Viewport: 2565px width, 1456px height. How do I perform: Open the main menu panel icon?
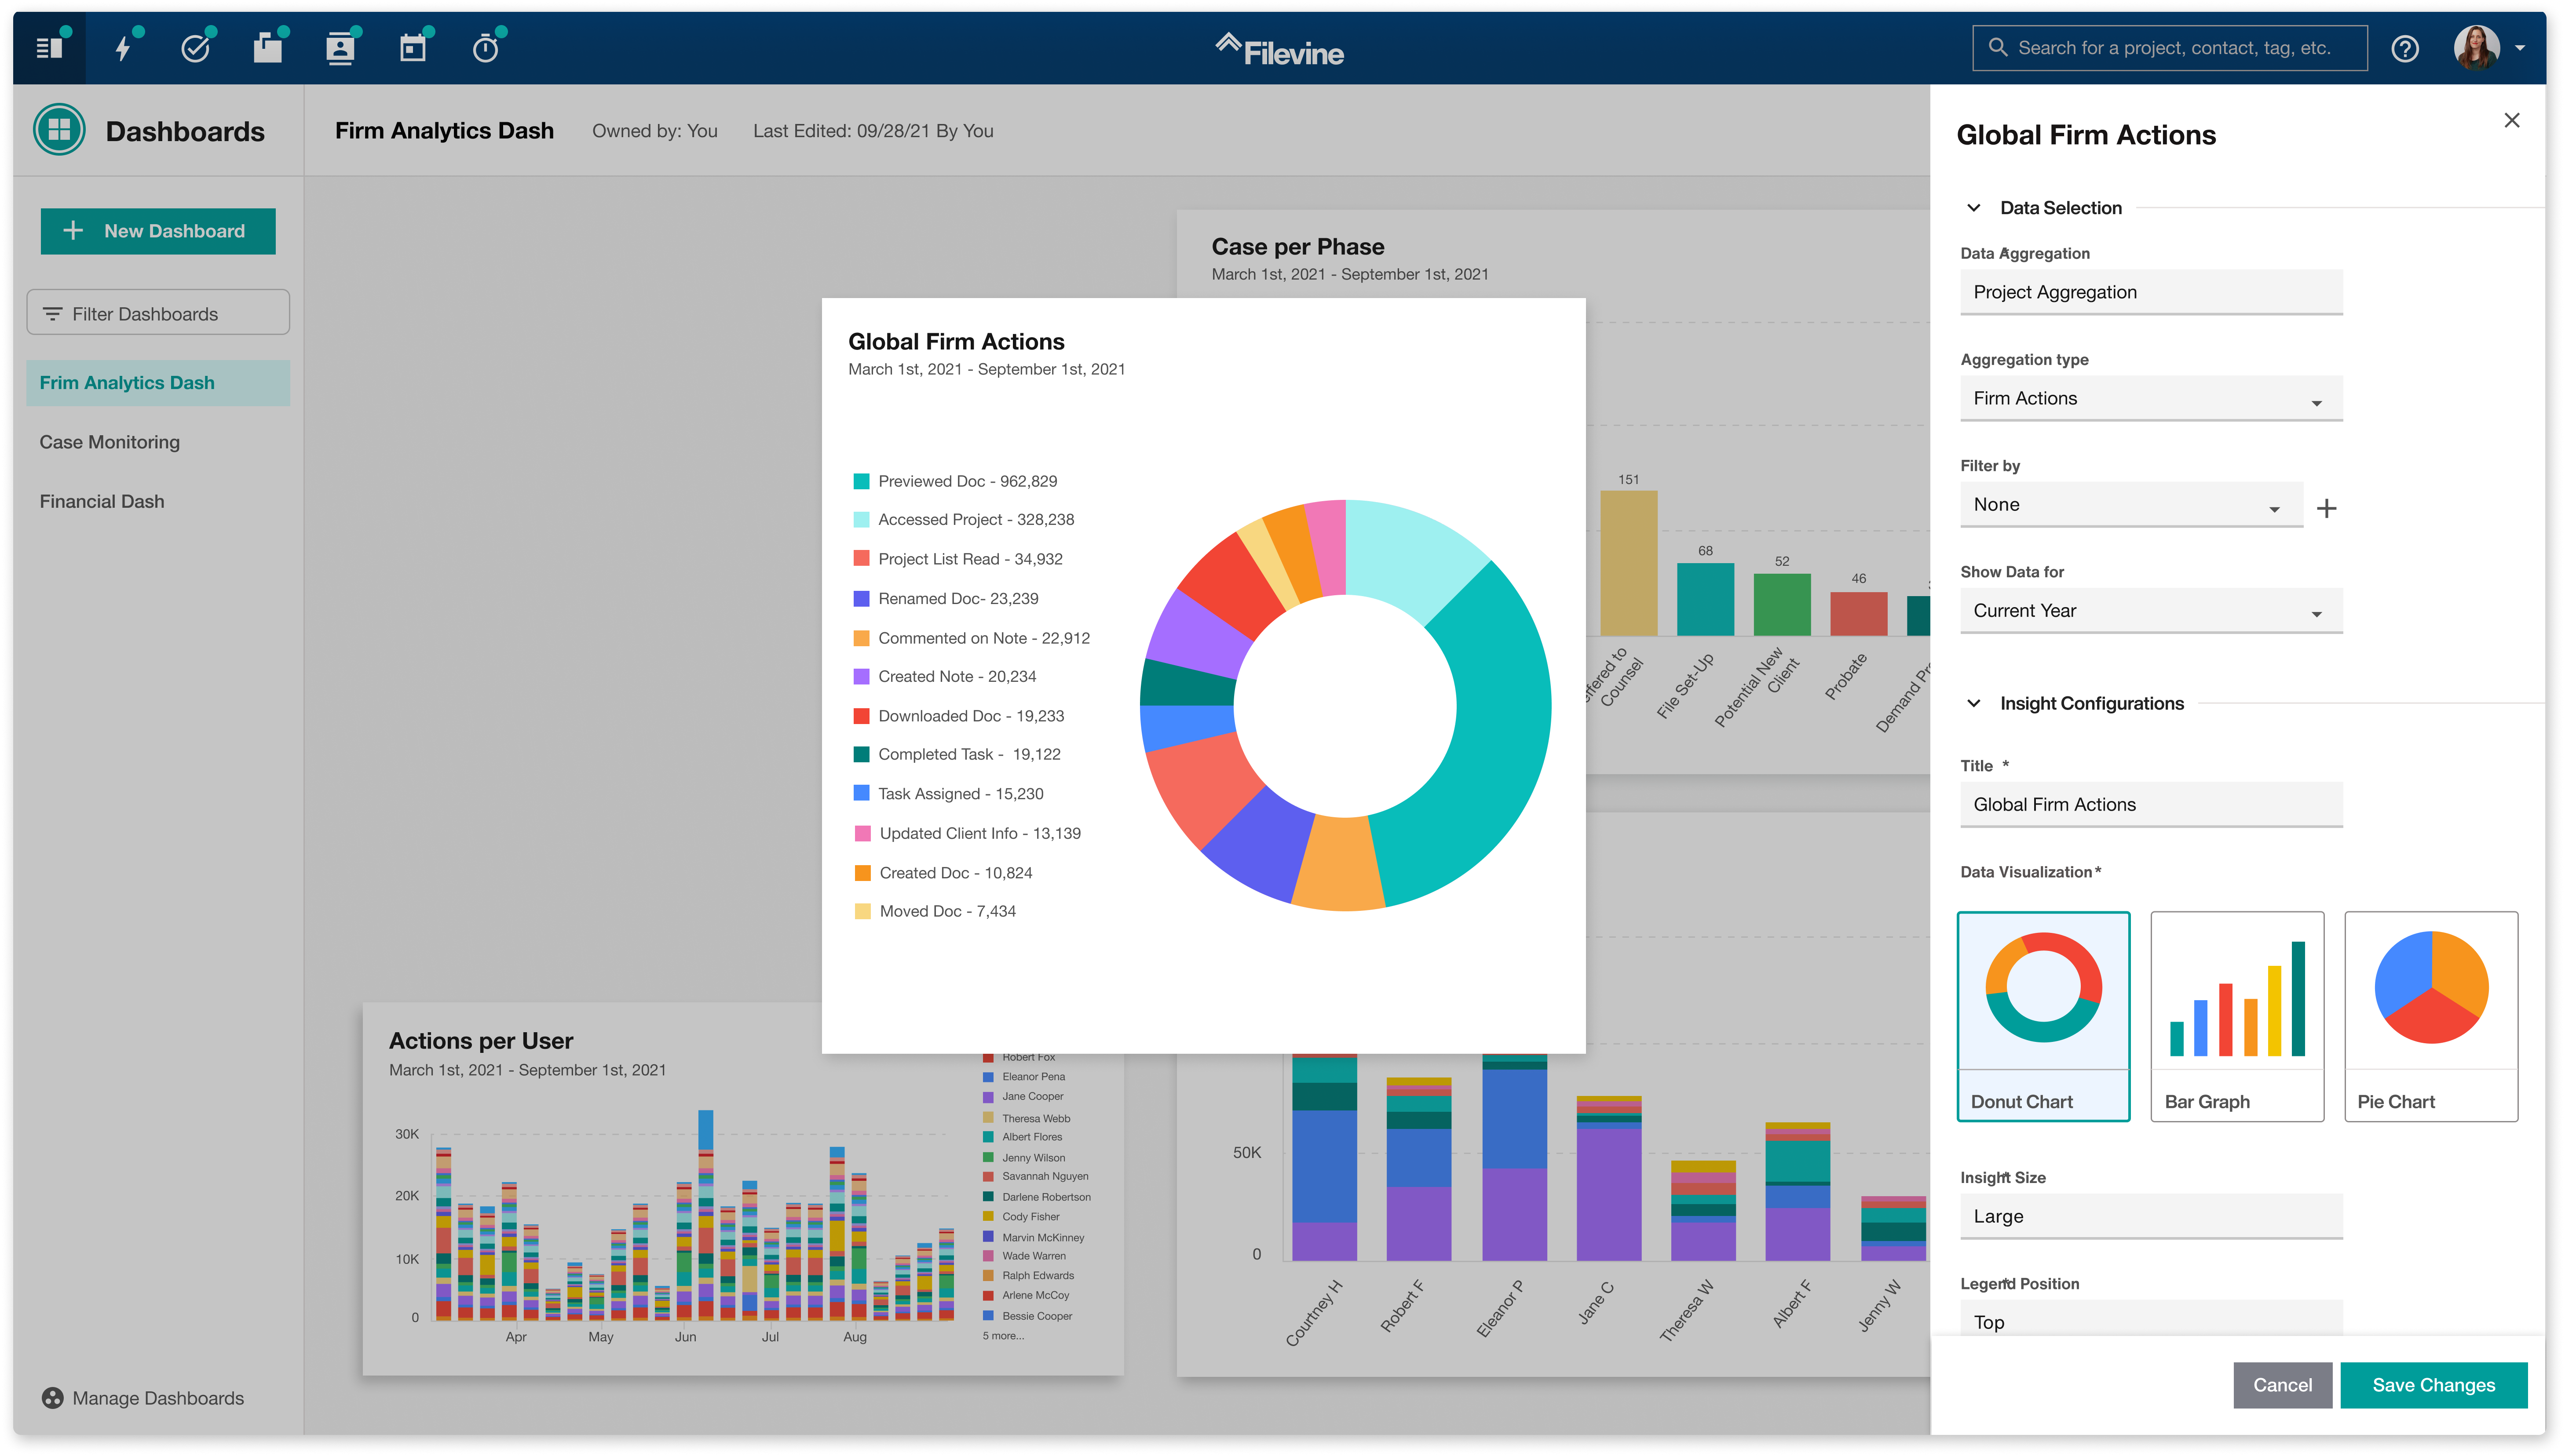[x=49, y=48]
